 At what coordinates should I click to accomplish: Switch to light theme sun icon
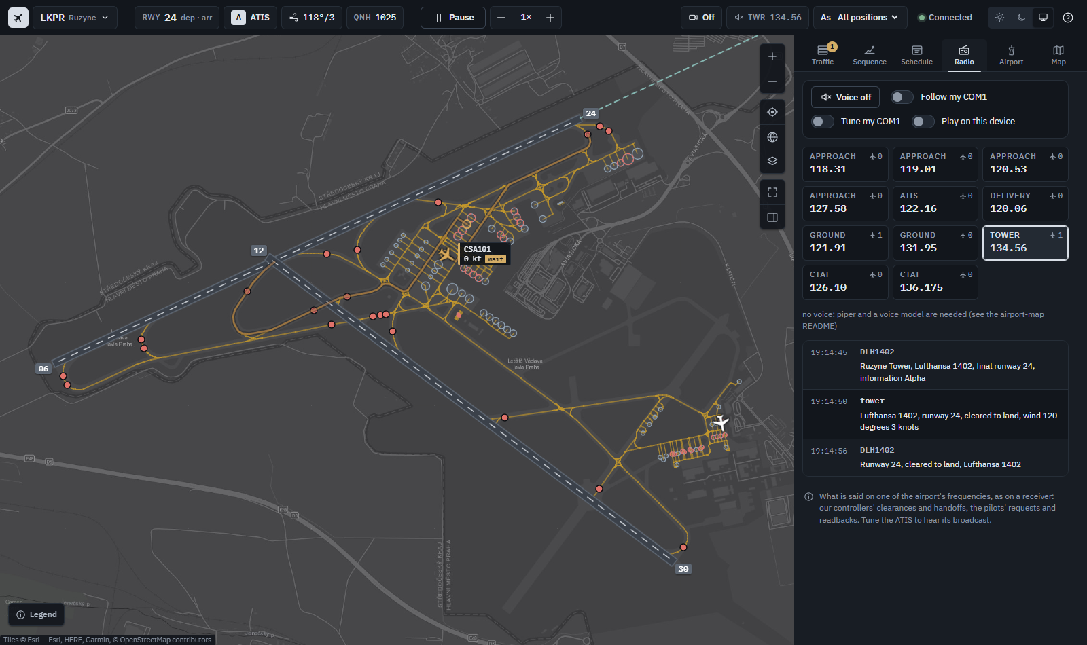999,18
